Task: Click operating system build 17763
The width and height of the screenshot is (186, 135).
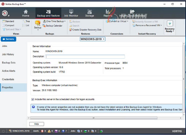Action: tap(62, 72)
